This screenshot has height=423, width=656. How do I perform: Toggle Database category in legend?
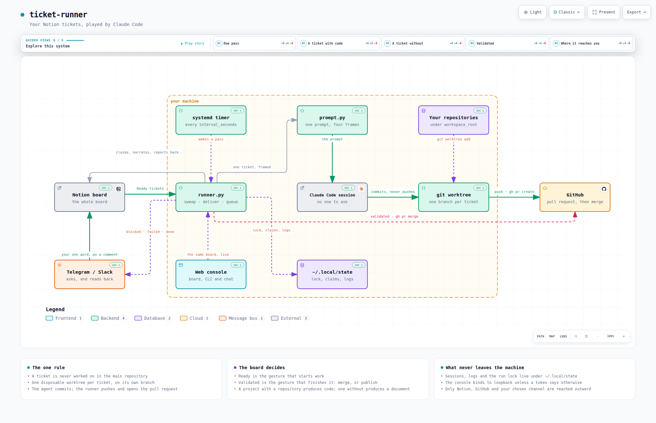153,318
